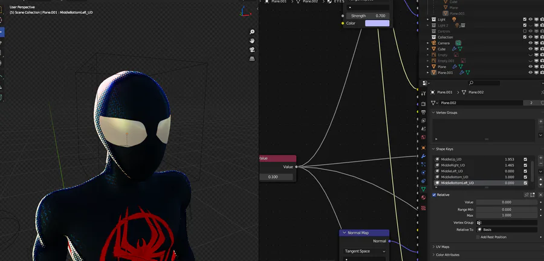Viewport: 544px width, 261px height.
Task: Expand the UV Maps panel
Action: point(433,246)
